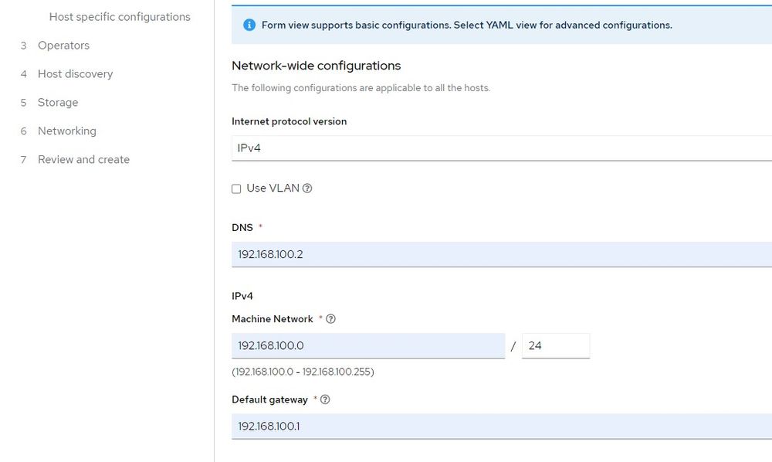The width and height of the screenshot is (772, 462).
Task: Navigate to the Host discovery step
Action: 75,73
